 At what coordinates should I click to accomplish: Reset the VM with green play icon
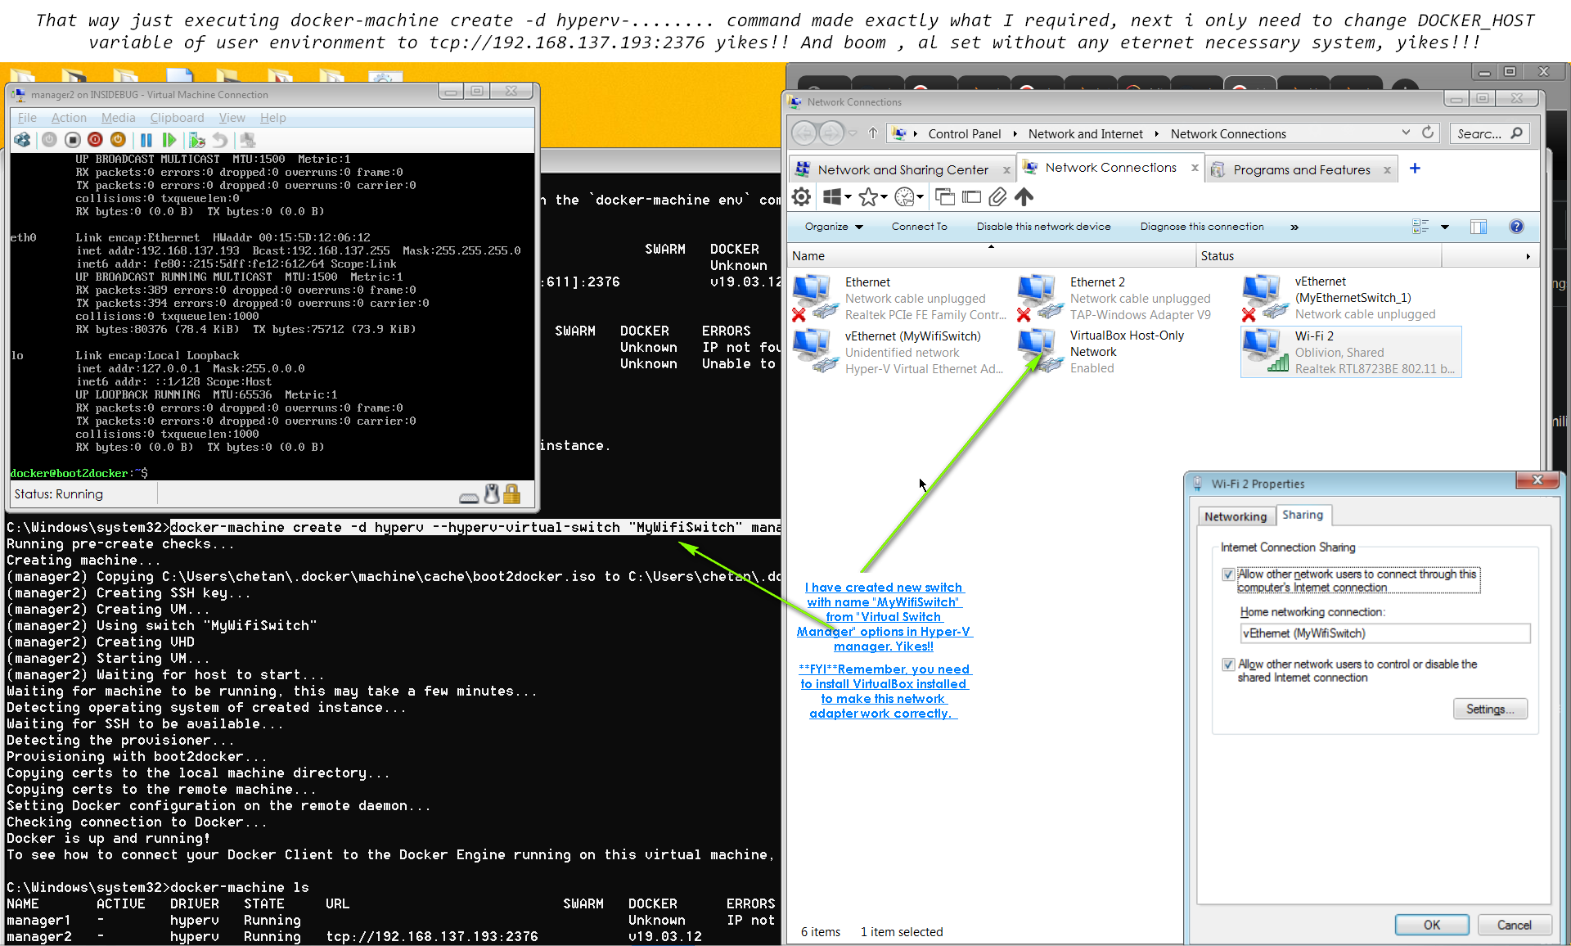(x=169, y=140)
